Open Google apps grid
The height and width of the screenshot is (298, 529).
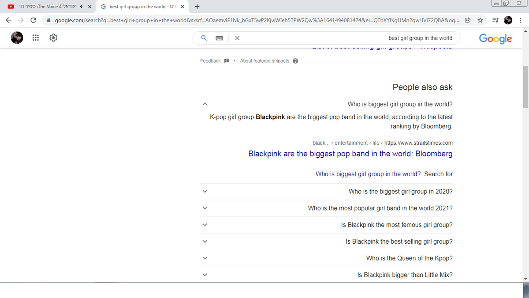tap(36, 38)
